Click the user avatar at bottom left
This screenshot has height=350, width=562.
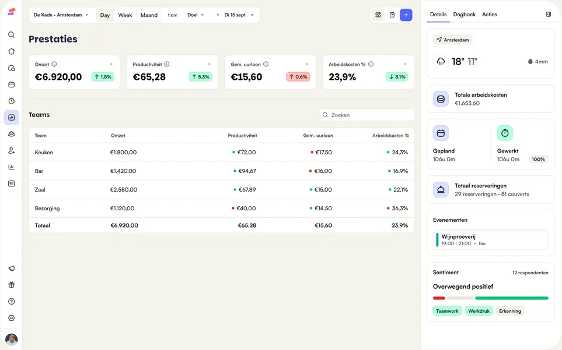(12, 340)
